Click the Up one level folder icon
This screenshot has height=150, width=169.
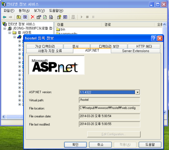(19, 17)
